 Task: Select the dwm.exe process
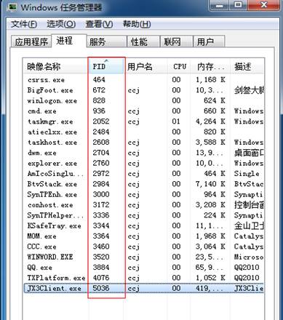143,153
